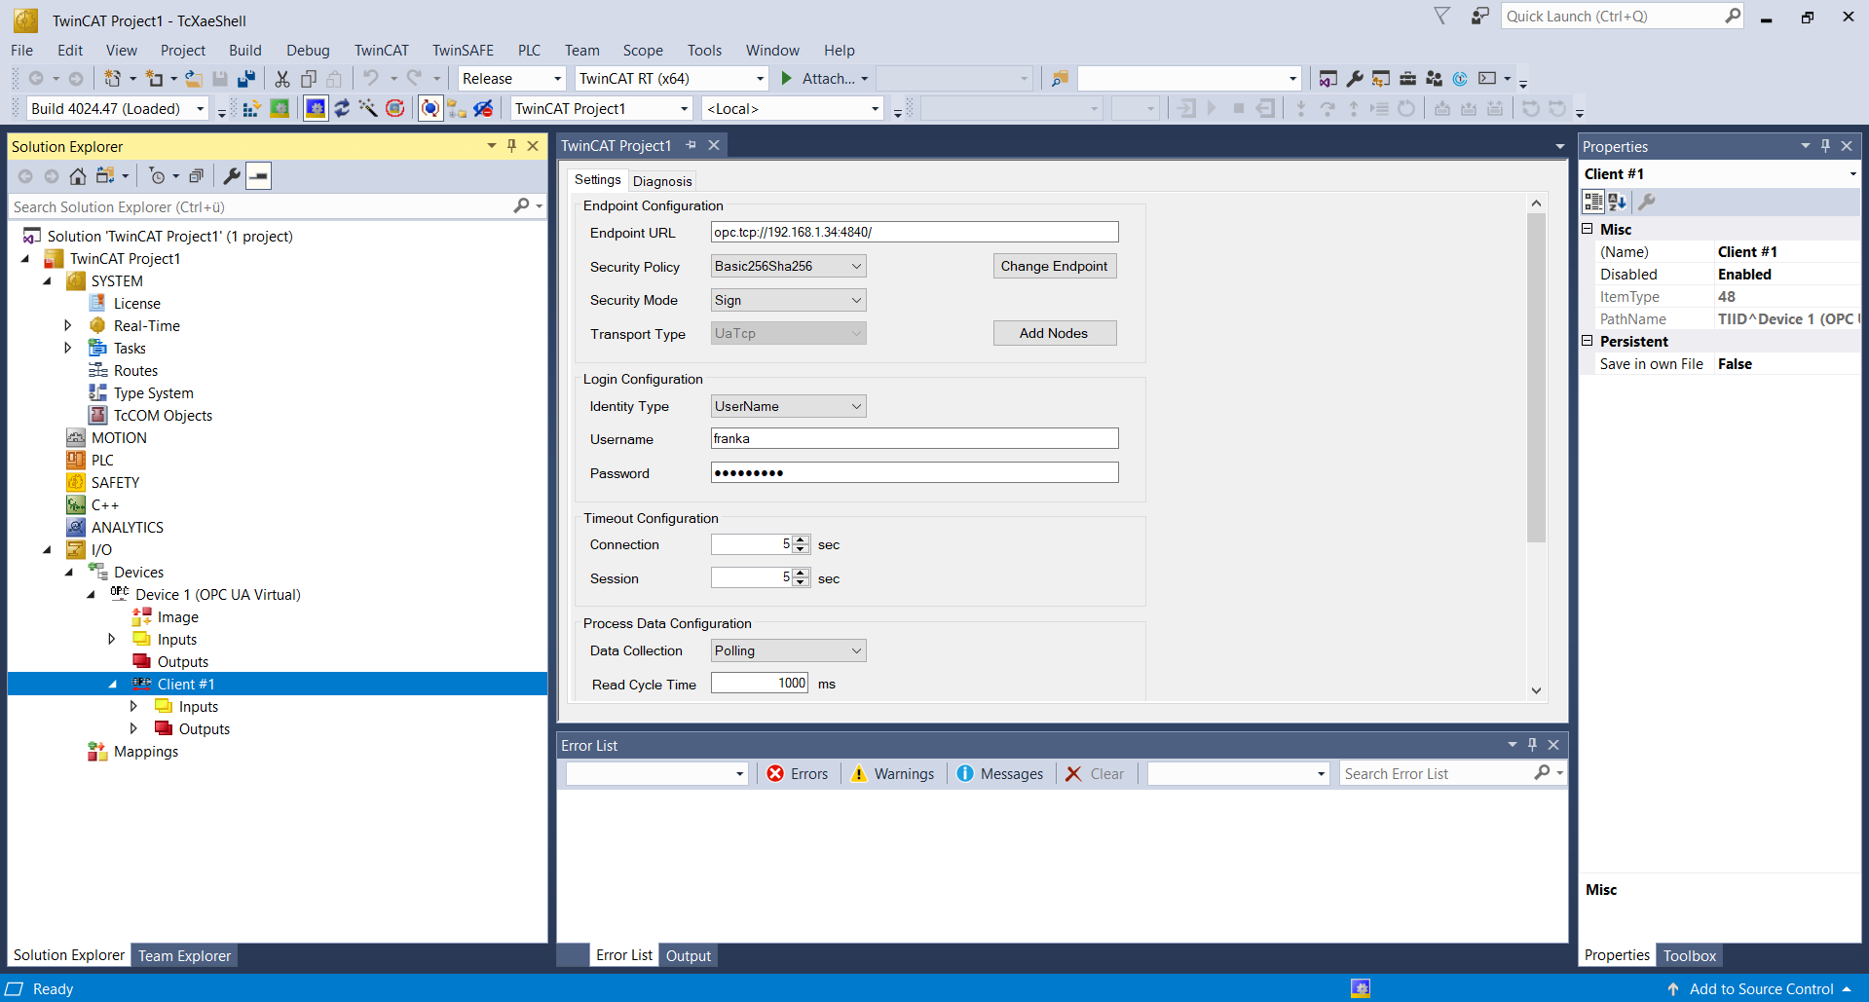The width and height of the screenshot is (1869, 1002).
Task: Open the Identity Type dropdown
Action: [788, 407]
